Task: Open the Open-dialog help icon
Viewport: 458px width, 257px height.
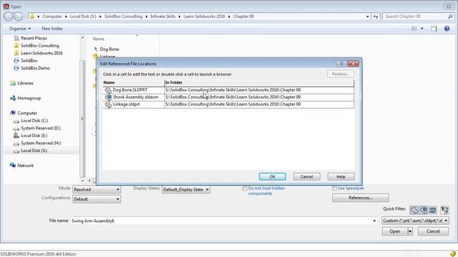Action: pyautogui.click(x=447, y=29)
